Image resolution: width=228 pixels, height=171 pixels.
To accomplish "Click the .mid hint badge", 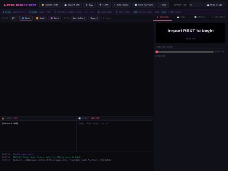I will [163, 12].
